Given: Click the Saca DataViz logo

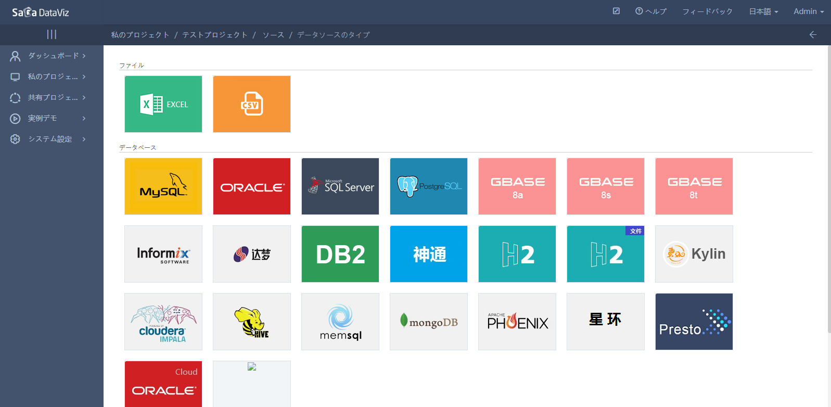Looking at the screenshot, I should click(41, 12).
